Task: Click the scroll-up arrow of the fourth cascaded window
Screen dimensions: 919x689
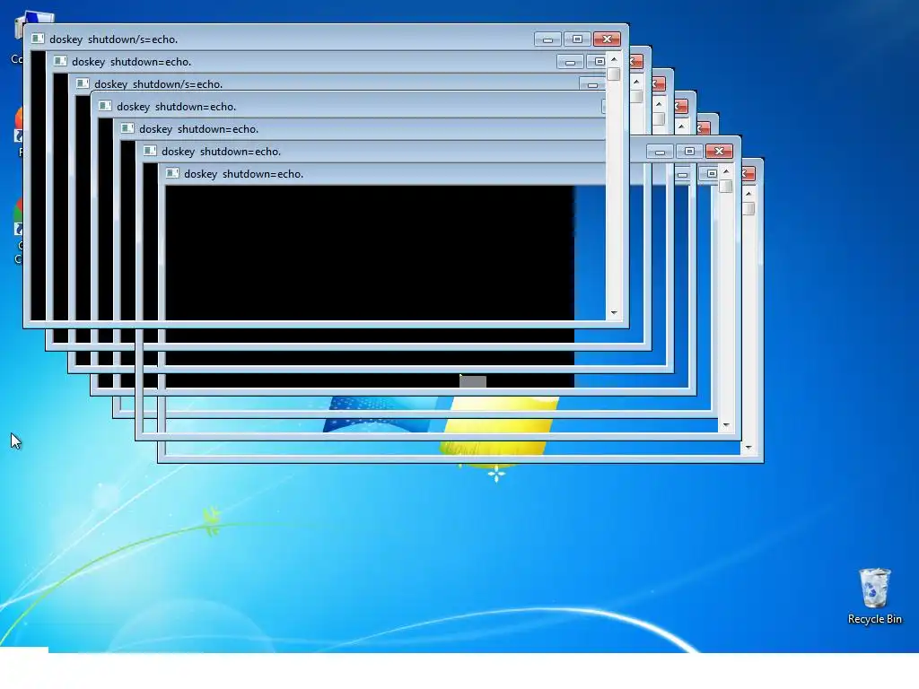Action: [x=681, y=126]
